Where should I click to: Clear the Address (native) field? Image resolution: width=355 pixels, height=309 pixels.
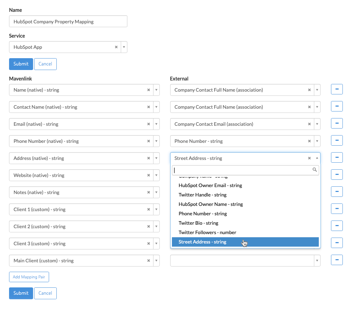click(x=149, y=158)
